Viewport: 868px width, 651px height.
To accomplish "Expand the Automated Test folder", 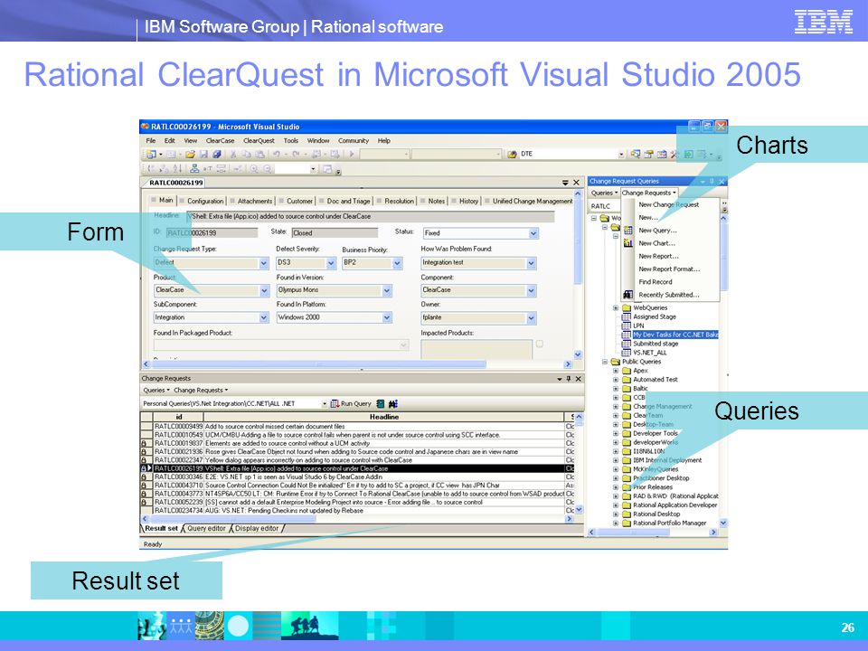I will [616, 380].
